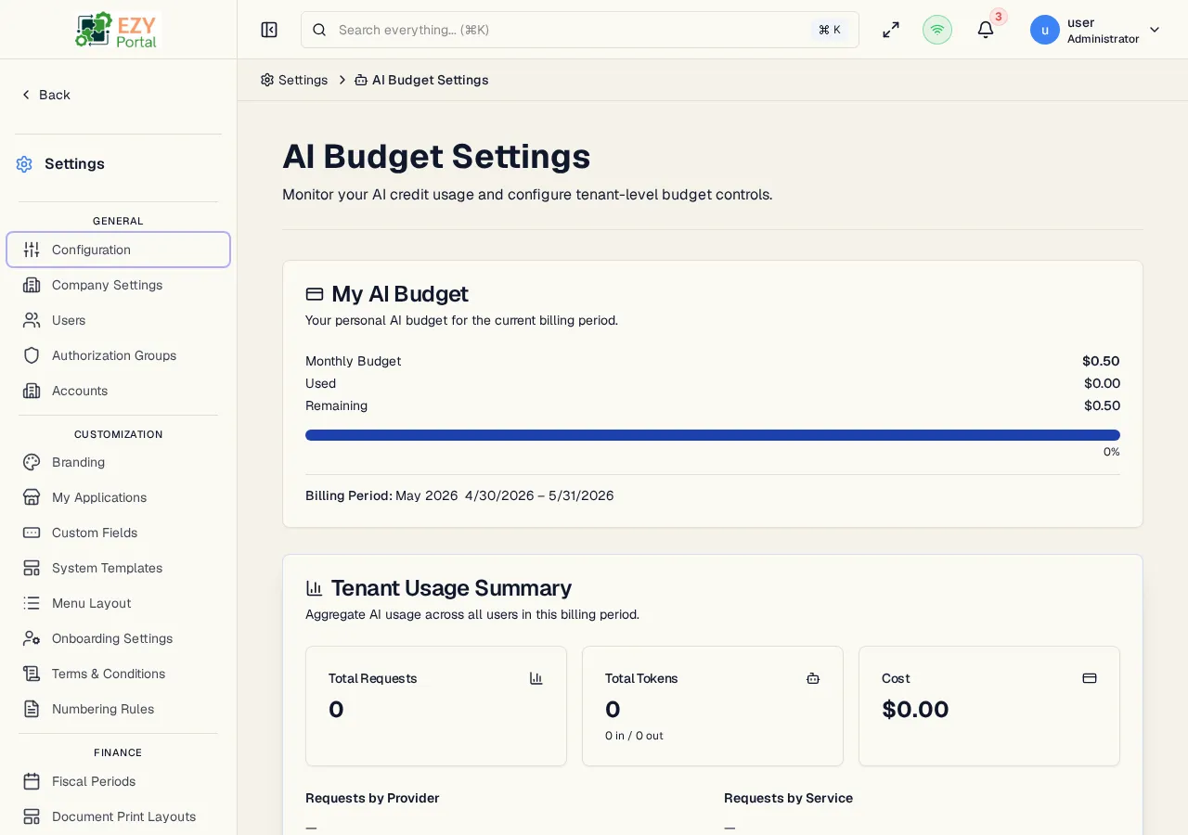1188x835 pixels.
Task: Click the ⌘ K shortcut badge
Action: (830, 30)
